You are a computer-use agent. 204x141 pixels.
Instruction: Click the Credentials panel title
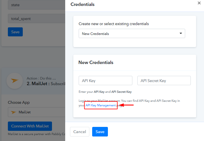point(83,4)
